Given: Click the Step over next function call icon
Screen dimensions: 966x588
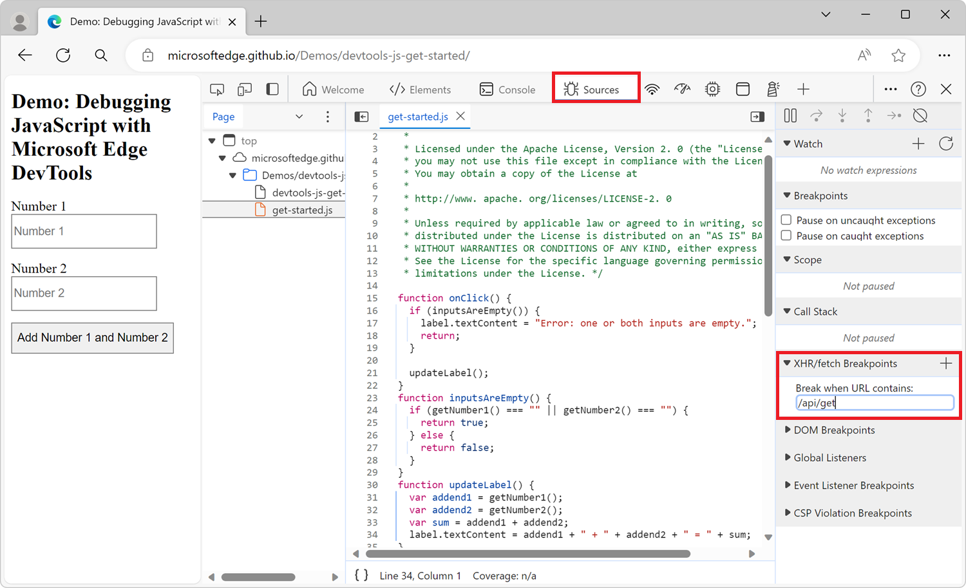Looking at the screenshot, I should 817,115.
